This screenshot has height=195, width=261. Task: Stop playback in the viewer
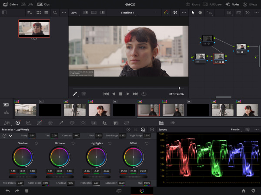click(x=120, y=94)
